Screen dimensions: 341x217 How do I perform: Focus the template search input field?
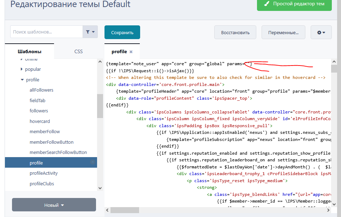[47, 32]
